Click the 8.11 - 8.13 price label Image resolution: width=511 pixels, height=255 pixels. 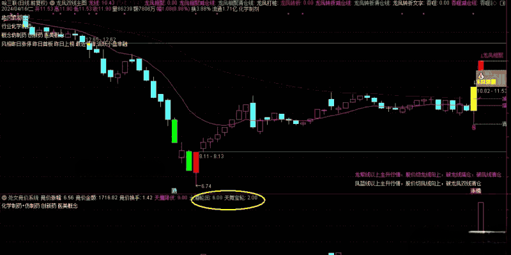point(211,157)
